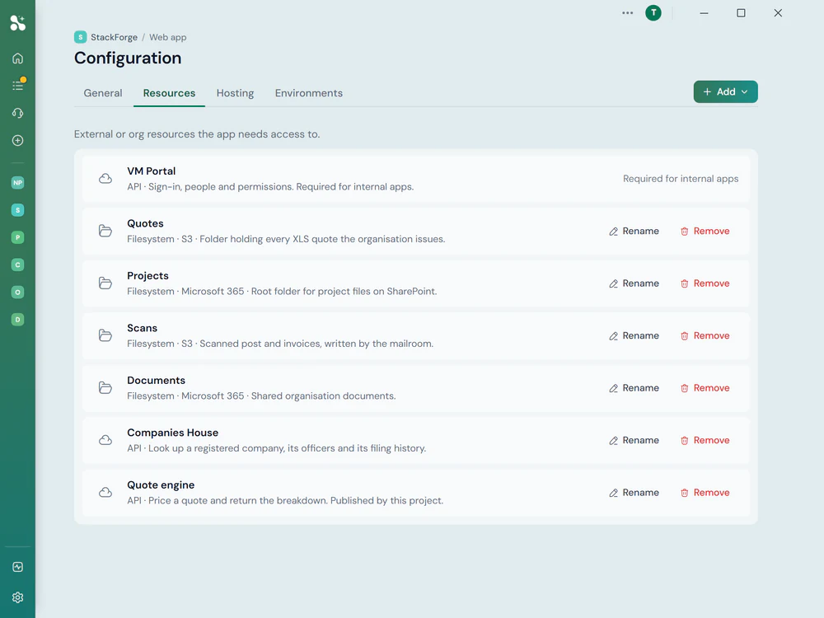
Task: Click the Scans resource name
Action: click(x=142, y=328)
